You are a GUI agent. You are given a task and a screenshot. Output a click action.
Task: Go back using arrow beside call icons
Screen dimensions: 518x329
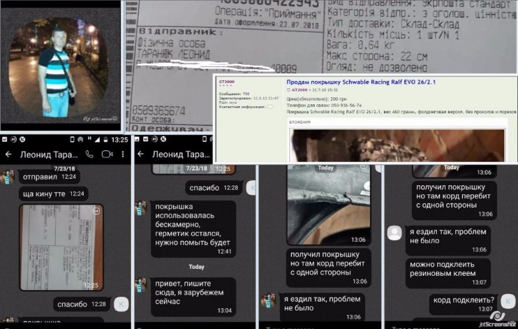click(10, 154)
